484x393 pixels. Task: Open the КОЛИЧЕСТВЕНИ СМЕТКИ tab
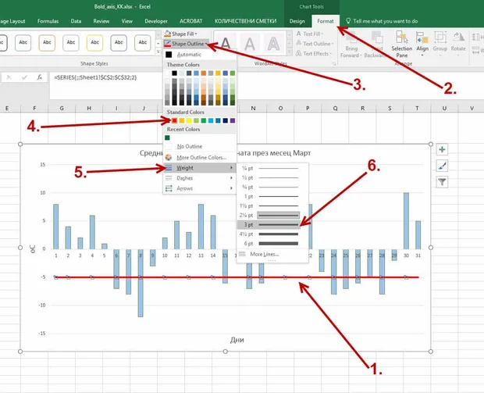tap(245, 21)
